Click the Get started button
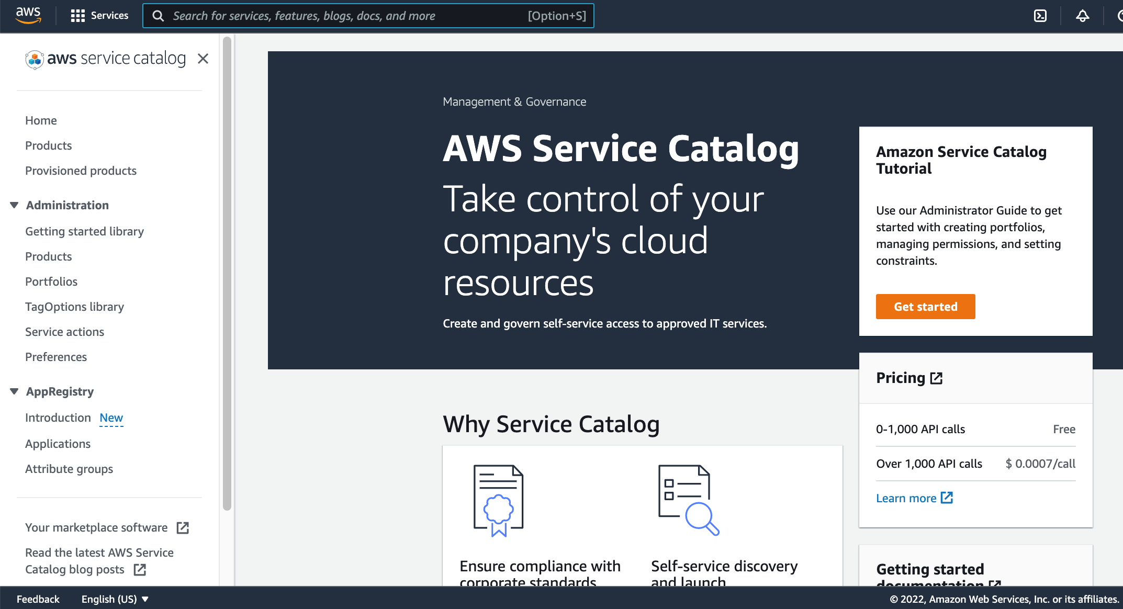This screenshot has height=609, width=1123. tap(925, 307)
